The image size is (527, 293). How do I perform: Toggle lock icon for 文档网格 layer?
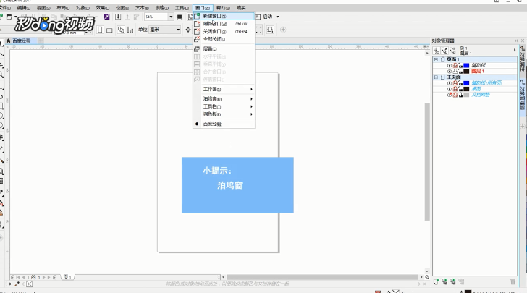(x=460, y=95)
